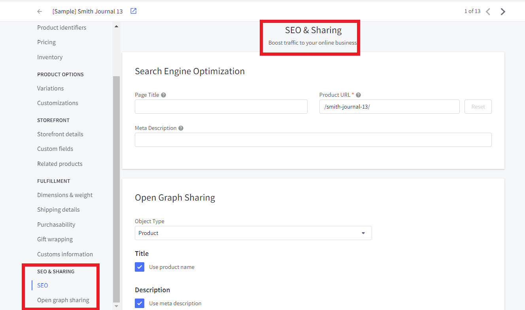Image resolution: width=525 pixels, height=310 pixels.
Task: Open product in storefront via external link icon
Action: (x=134, y=11)
